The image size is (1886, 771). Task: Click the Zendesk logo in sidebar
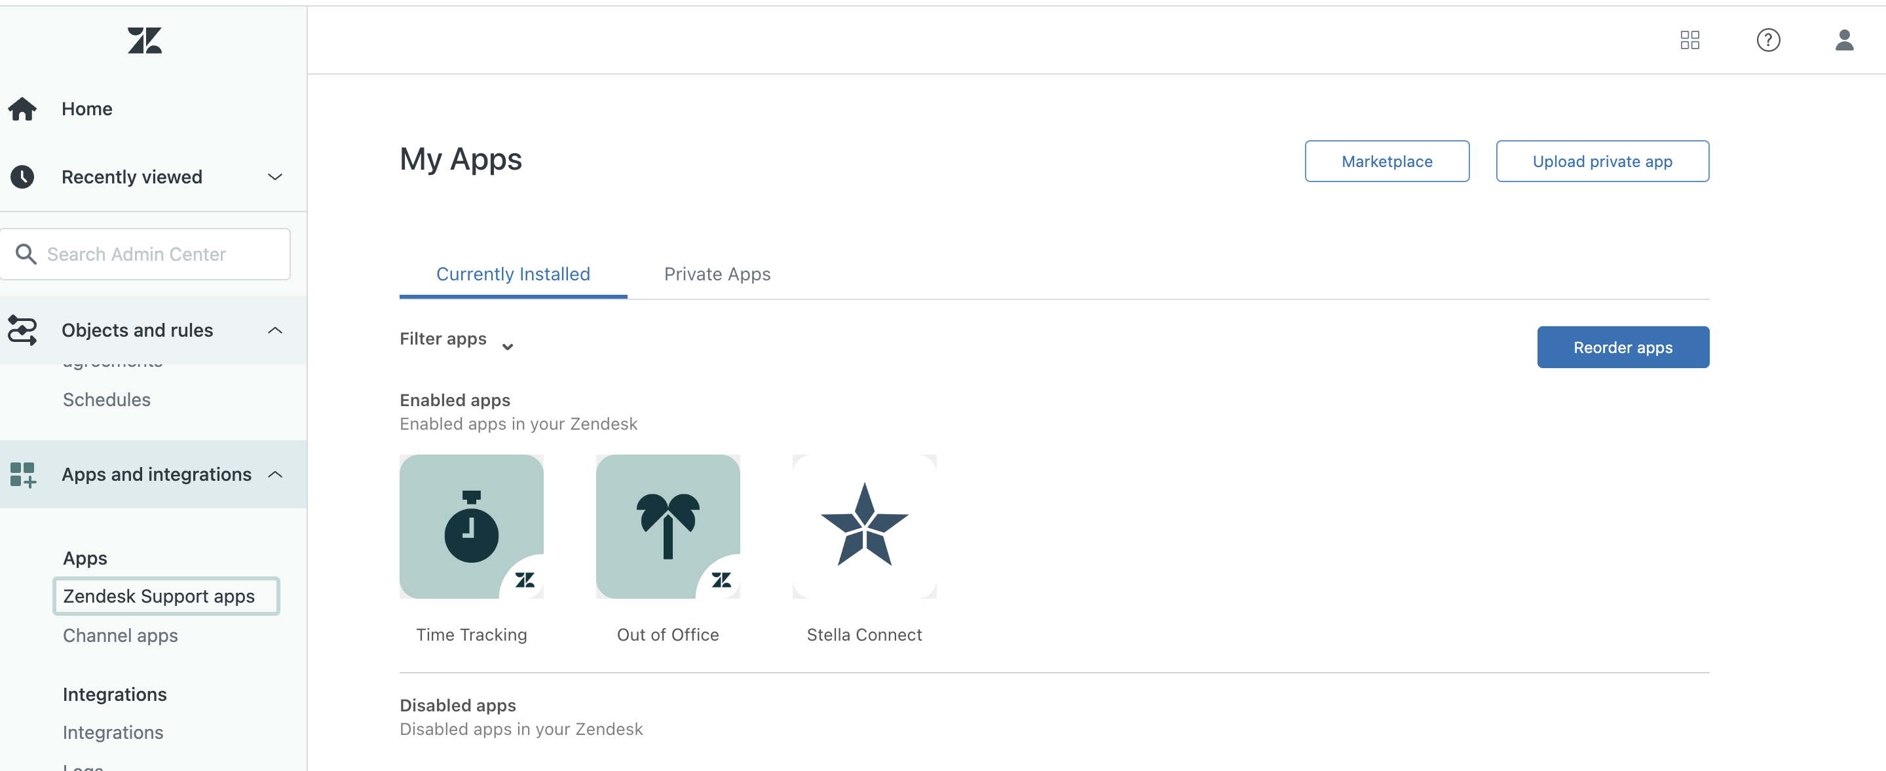pyautogui.click(x=144, y=41)
